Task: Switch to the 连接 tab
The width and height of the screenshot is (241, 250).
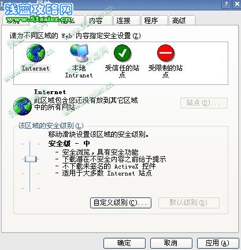Action: (127, 20)
